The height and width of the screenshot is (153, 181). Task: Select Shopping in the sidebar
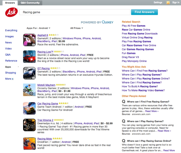tap(11, 73)
